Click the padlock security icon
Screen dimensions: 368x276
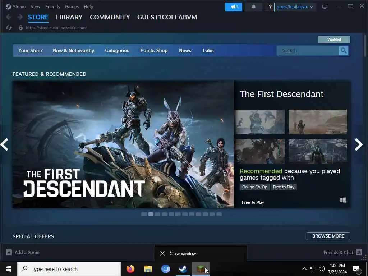[20, 28]
